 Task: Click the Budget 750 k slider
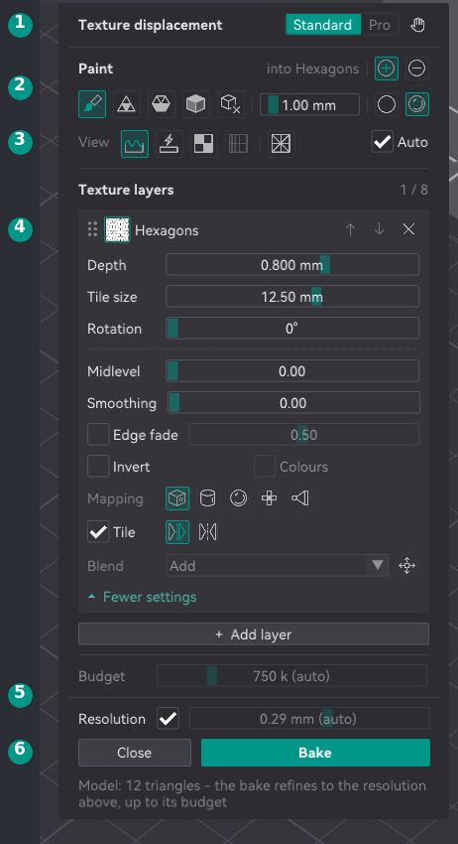point(291,675)
